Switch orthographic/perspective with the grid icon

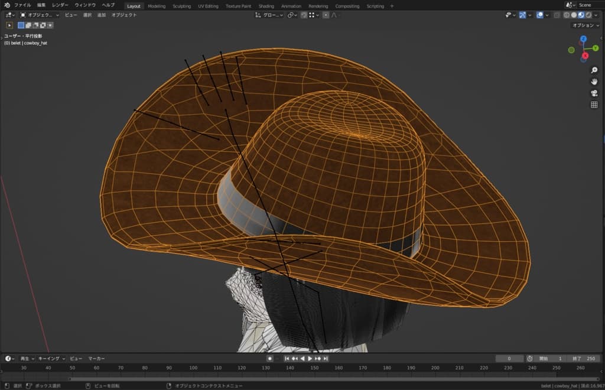point(594,105)
